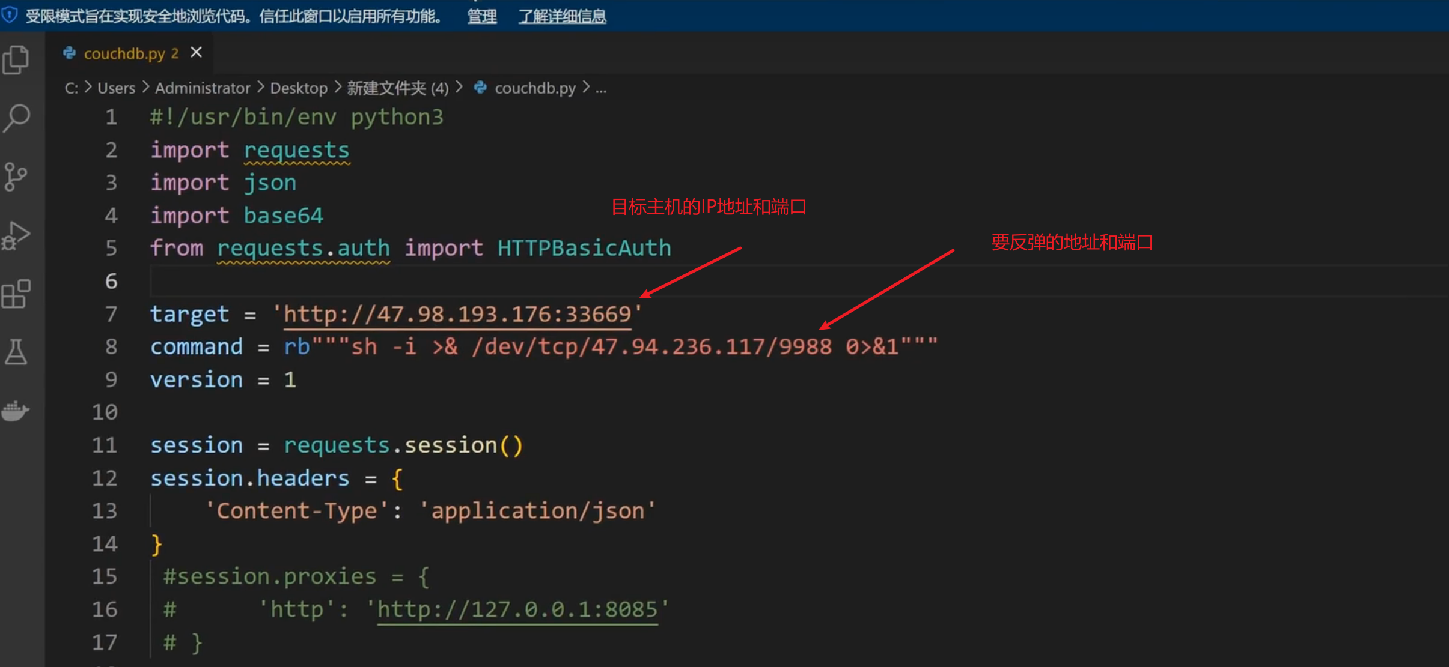This screenshot has width=1449, height=667.
Task: Open the Extensions marketplace icon
Action: coord(16,294)
